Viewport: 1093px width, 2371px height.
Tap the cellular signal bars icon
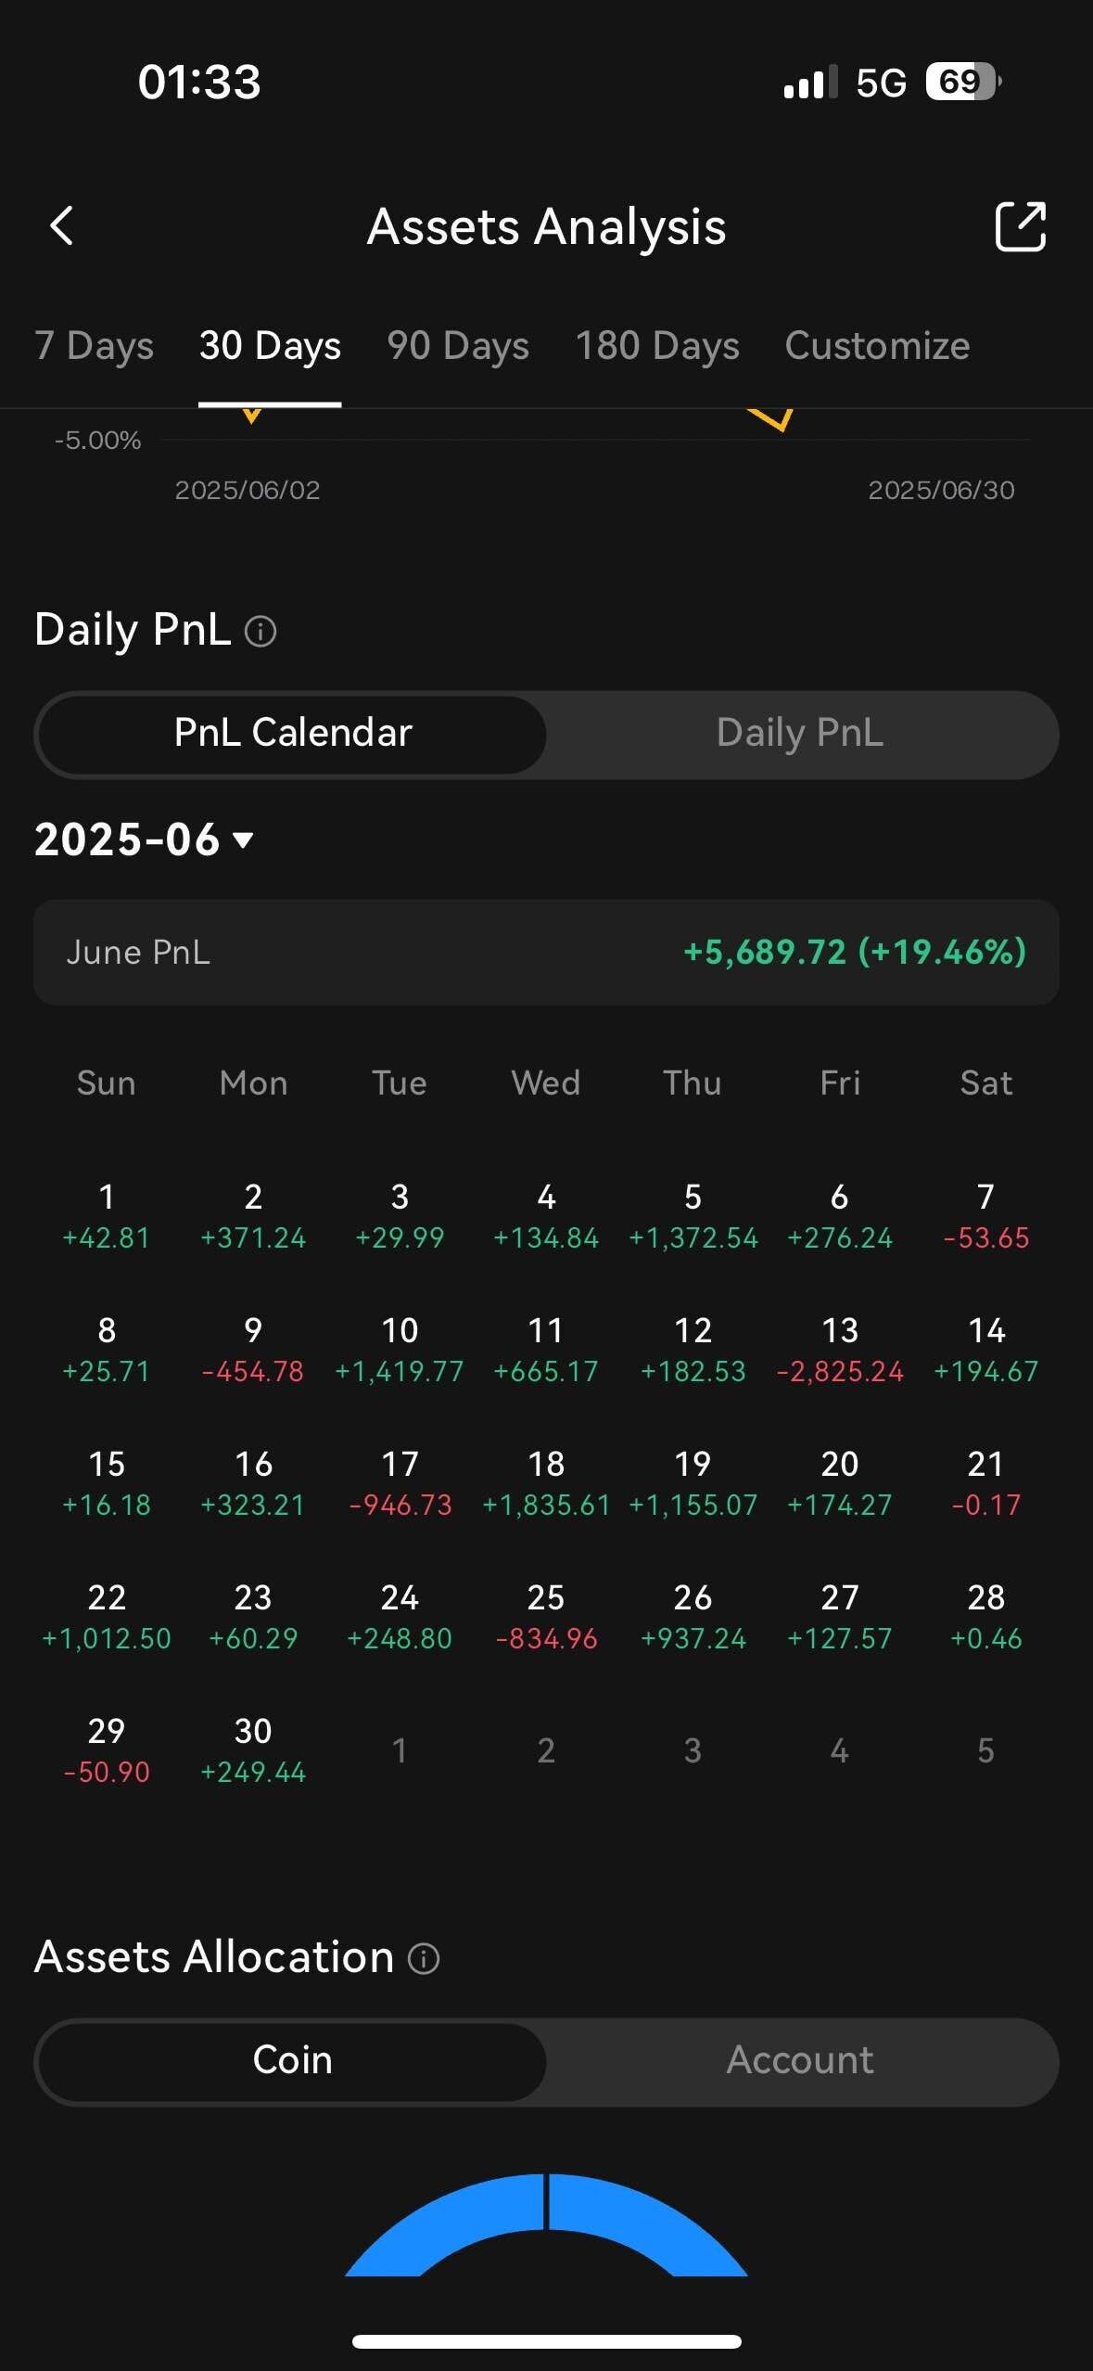coord(810,83)
